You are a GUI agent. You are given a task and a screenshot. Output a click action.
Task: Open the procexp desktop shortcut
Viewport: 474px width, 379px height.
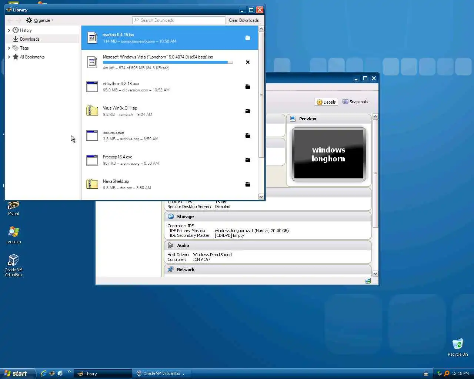pos(13,235)
